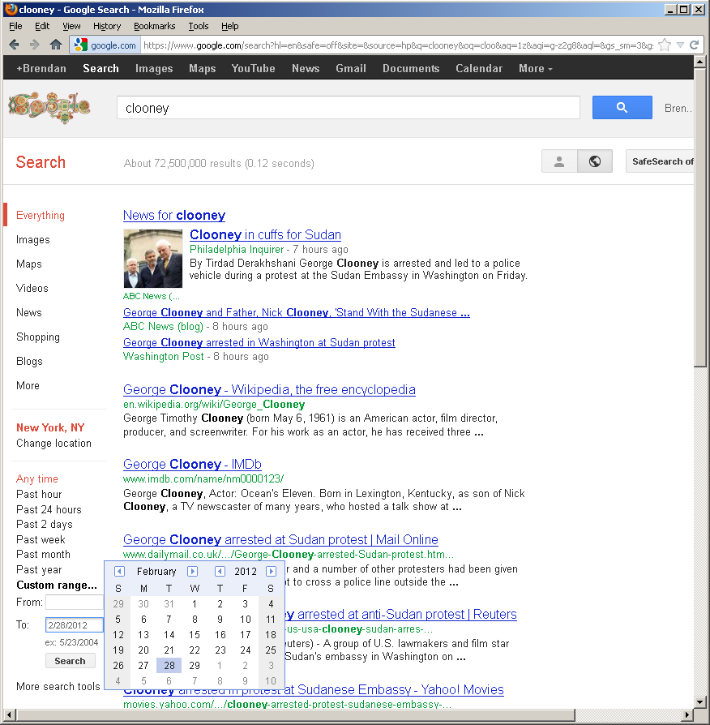Screen dimensions: 710x725
Task: Click the browser address bar URL
Action: pyautogui.click(x=399, y=45)
